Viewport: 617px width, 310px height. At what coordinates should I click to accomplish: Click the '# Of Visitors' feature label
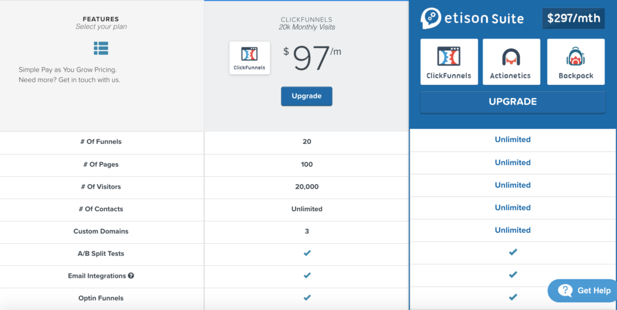[x=101, y=187]
